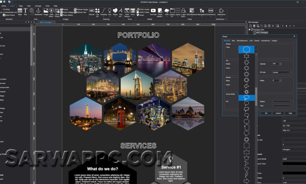Click the Stroke Width stepper arrows
Image resolution: width=306 pixels, height=184 pixels.
(280, 80)
